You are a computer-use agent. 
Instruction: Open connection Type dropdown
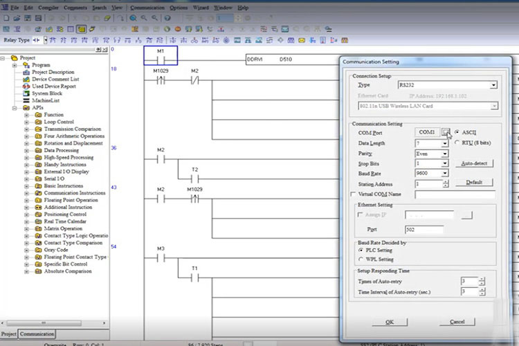tap(493, 85)
